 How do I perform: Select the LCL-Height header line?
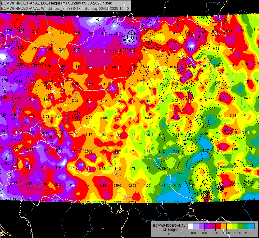(57, 3)
